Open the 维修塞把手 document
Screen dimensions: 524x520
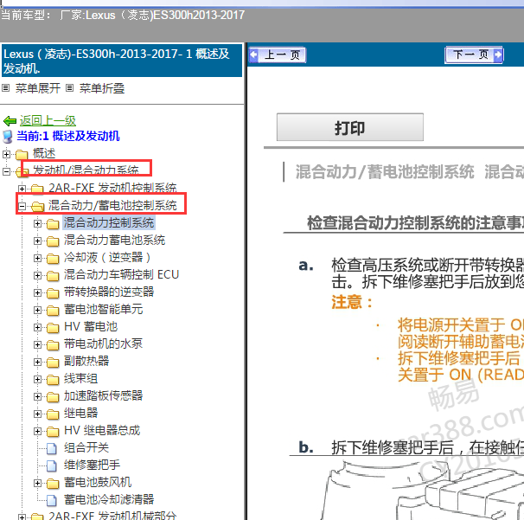coord(92,465)
